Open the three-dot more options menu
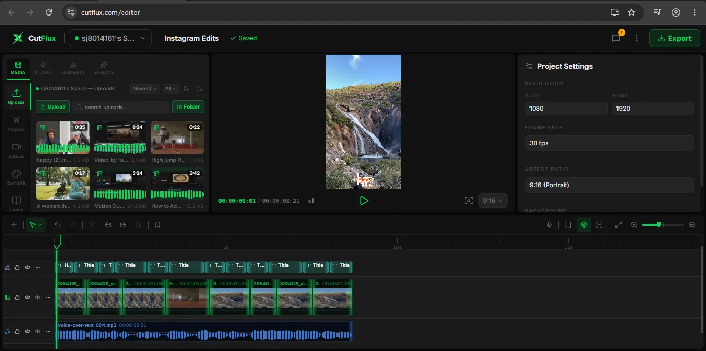The height and width of the screenshot is (351, 706). pos(637,38)
